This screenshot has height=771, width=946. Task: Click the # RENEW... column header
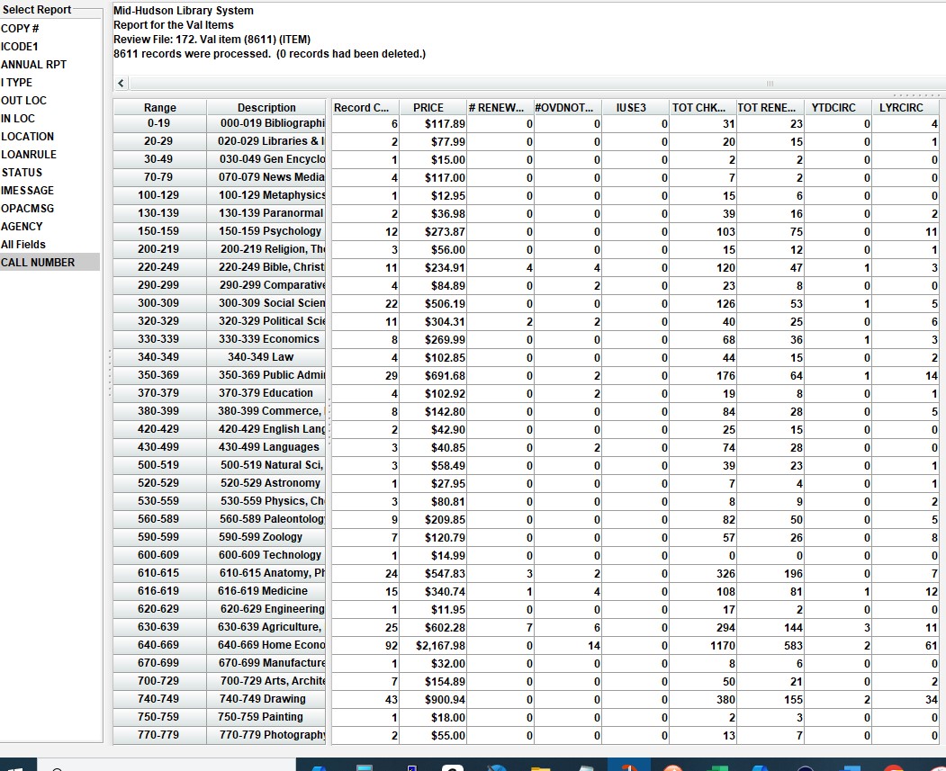click(500, 107)
